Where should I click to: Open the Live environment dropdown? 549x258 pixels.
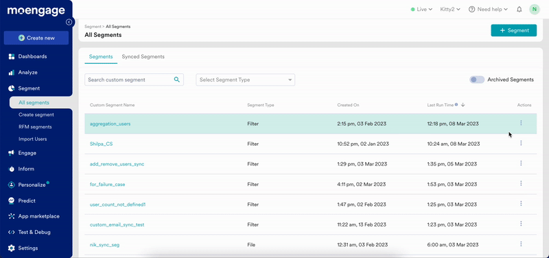[x=421, y=10]
